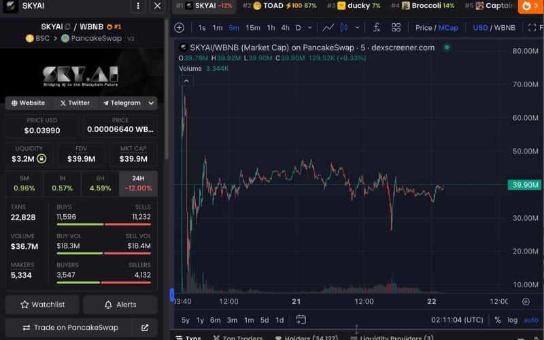Select the 1H timeframe stats tab
The width and height of the screenshot is (544, 340).
pos(62,184)
